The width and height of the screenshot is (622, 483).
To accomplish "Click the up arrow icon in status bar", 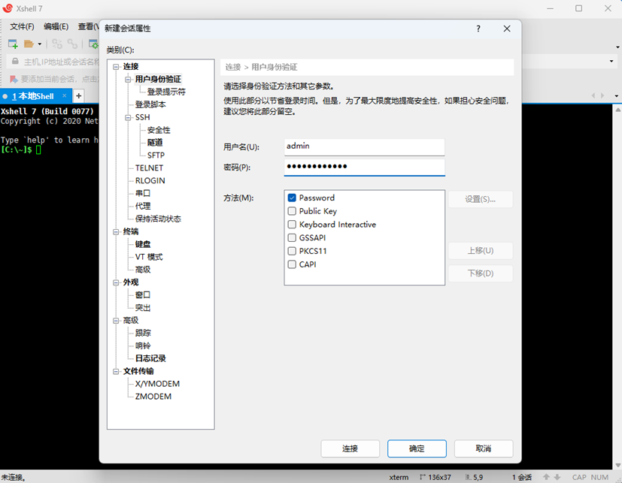I will pyautogui.click(x=546, y=477).
